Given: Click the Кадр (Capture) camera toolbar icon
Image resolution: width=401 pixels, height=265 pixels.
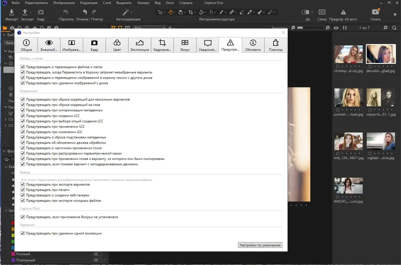Looking at the screenshot, I should click(41, 12).
